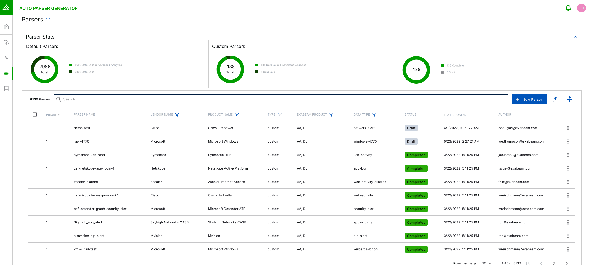This screenshot has height=265, width=589.
Task: Open the book icon in sidebar
Action: [x=6, y=89]
